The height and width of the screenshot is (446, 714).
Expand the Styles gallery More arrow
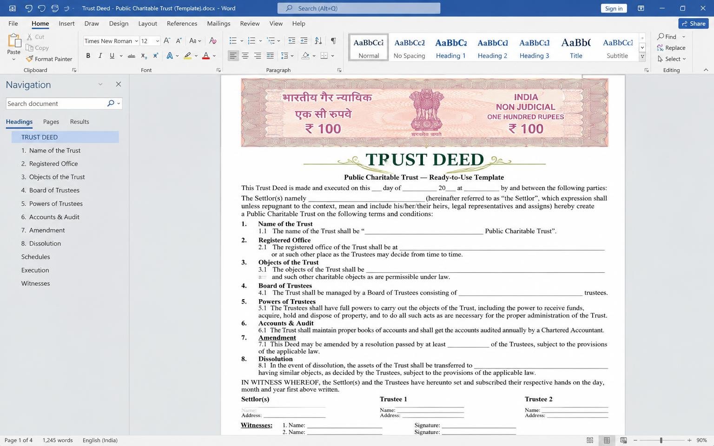(642, 57)
